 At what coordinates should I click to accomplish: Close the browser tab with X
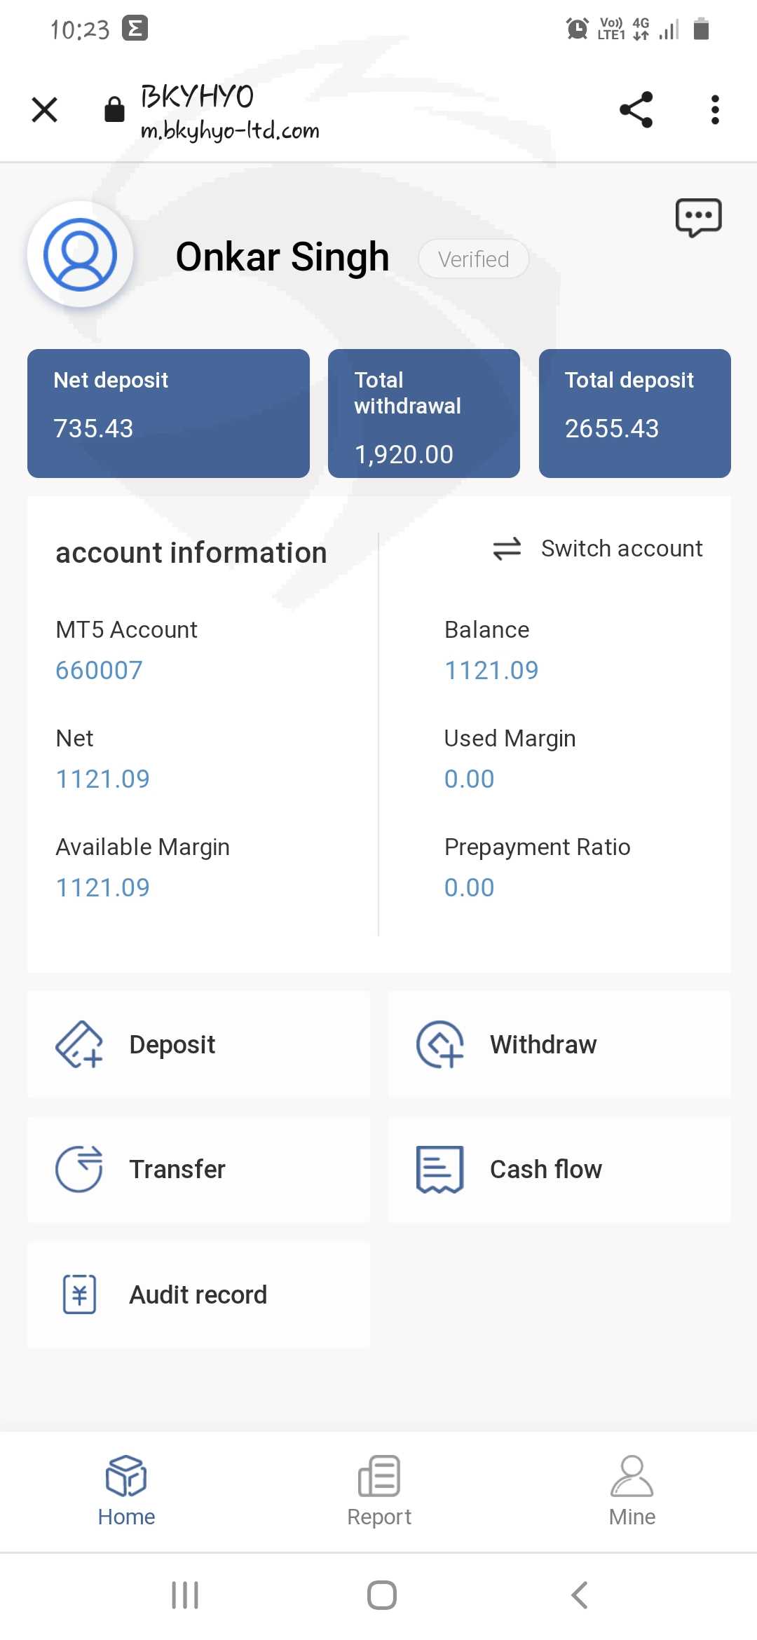point(45,110)
